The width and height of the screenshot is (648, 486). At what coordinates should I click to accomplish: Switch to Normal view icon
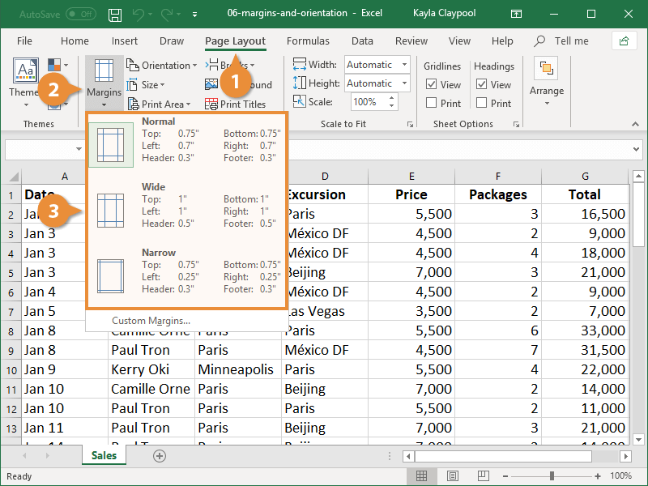coord(421,476)
